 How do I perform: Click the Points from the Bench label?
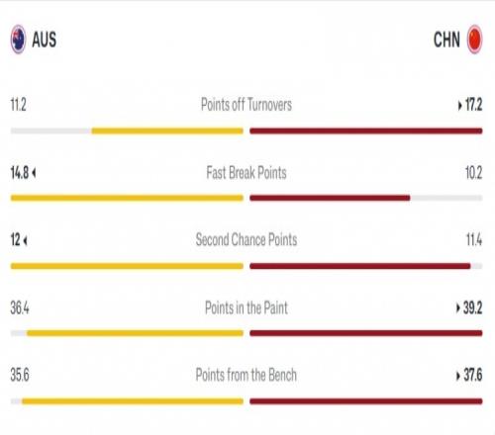click(x=247, y=375)
